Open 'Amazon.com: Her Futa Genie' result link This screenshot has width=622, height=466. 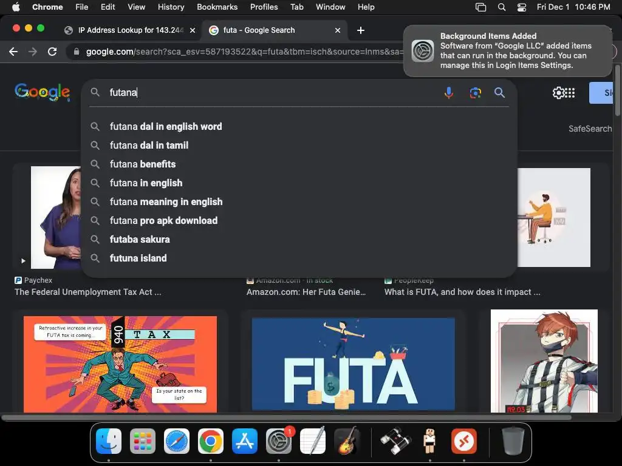tap(306, 292)
